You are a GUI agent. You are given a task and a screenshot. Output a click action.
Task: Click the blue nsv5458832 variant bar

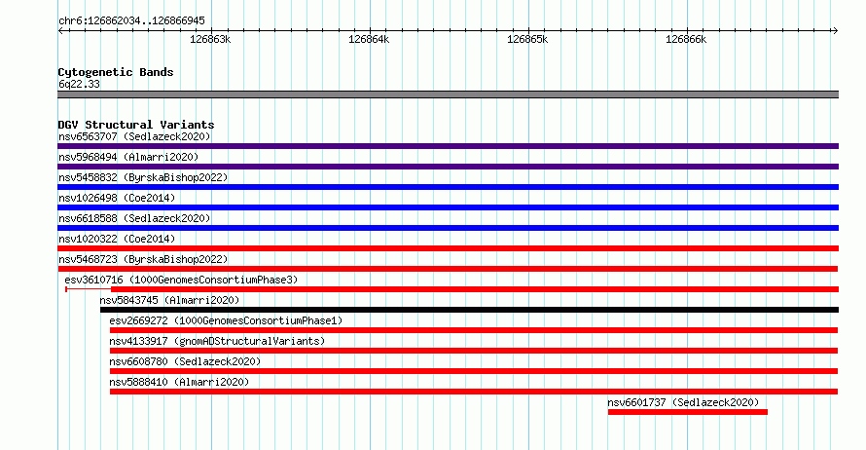448,187
